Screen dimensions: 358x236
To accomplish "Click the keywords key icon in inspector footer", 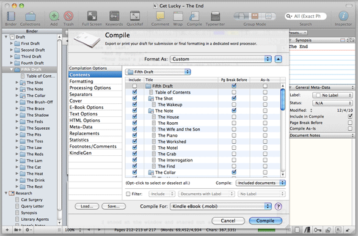I will coord(317,230).
